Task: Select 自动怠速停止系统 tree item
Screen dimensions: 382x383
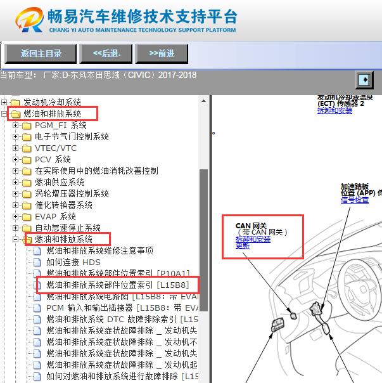Action: pyautogui.click(x=68, y=228)
